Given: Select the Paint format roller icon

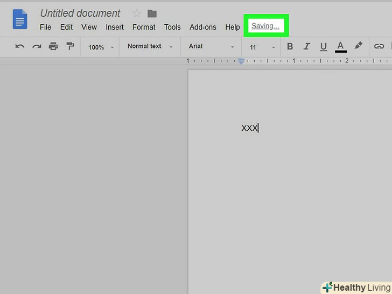Looking at the screenshot, I should coord(70,46).
